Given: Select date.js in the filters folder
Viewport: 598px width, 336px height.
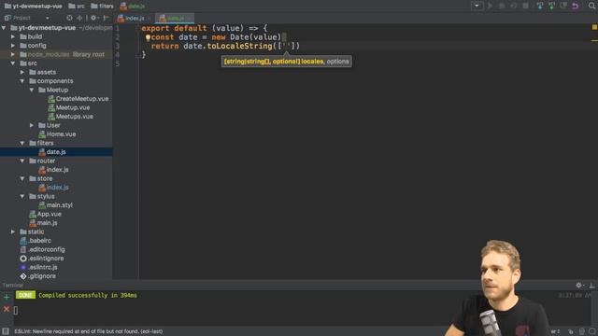Looking at the screenshot, I should pyautogui.click(x=52, y=152).
